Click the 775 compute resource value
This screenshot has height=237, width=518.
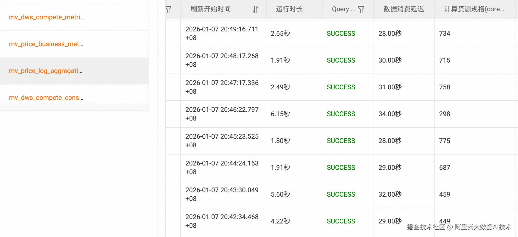(x=445, y=141)
